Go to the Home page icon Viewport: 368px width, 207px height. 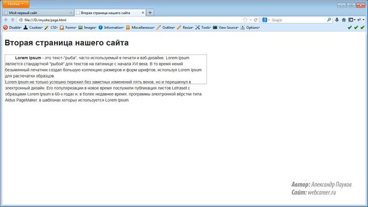[x=344, y=20]
